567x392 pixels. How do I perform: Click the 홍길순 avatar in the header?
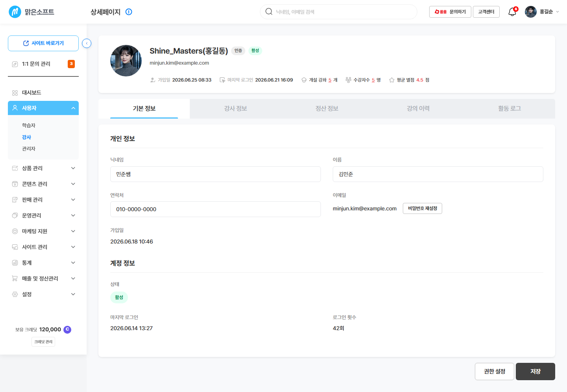coord(531,12)
